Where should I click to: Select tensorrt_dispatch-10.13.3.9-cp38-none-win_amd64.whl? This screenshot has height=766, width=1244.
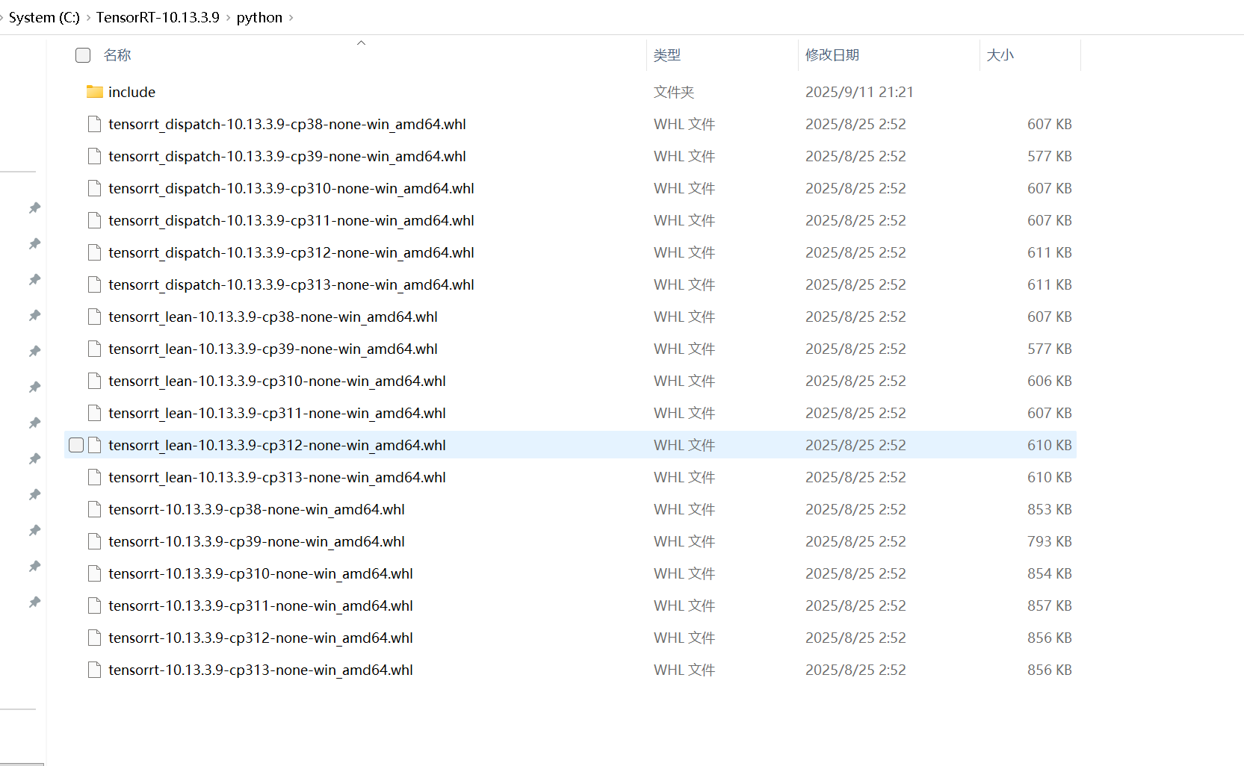point(287,124)
